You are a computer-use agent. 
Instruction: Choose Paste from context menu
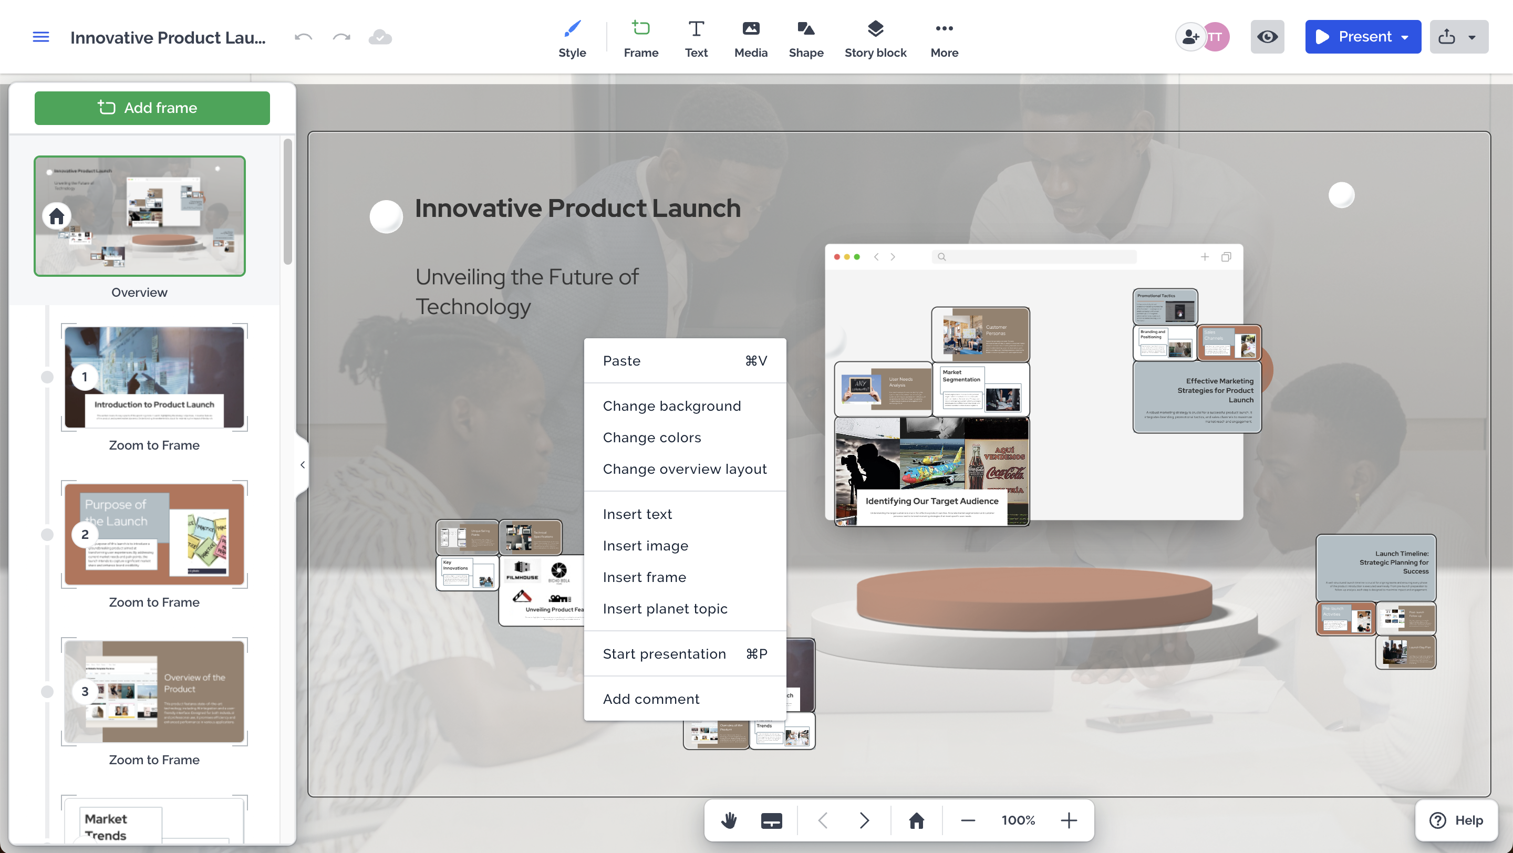pos(685,361)
